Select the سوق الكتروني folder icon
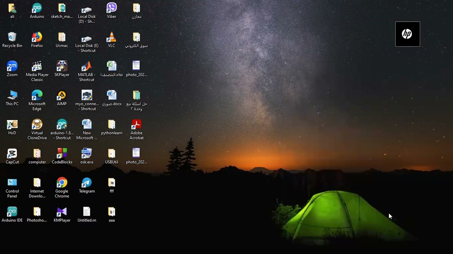The height and width of the screenshot is (254, 453). [x=137, y=37]
